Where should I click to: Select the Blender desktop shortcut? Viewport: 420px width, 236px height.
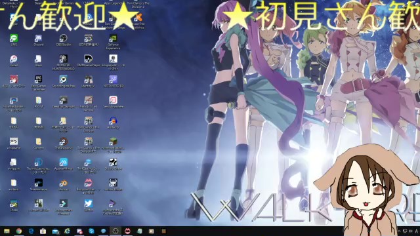tap(63, 185)
